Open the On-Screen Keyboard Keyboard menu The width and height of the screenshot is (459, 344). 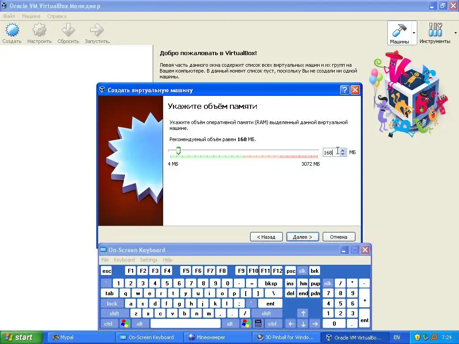coord(124,260)
